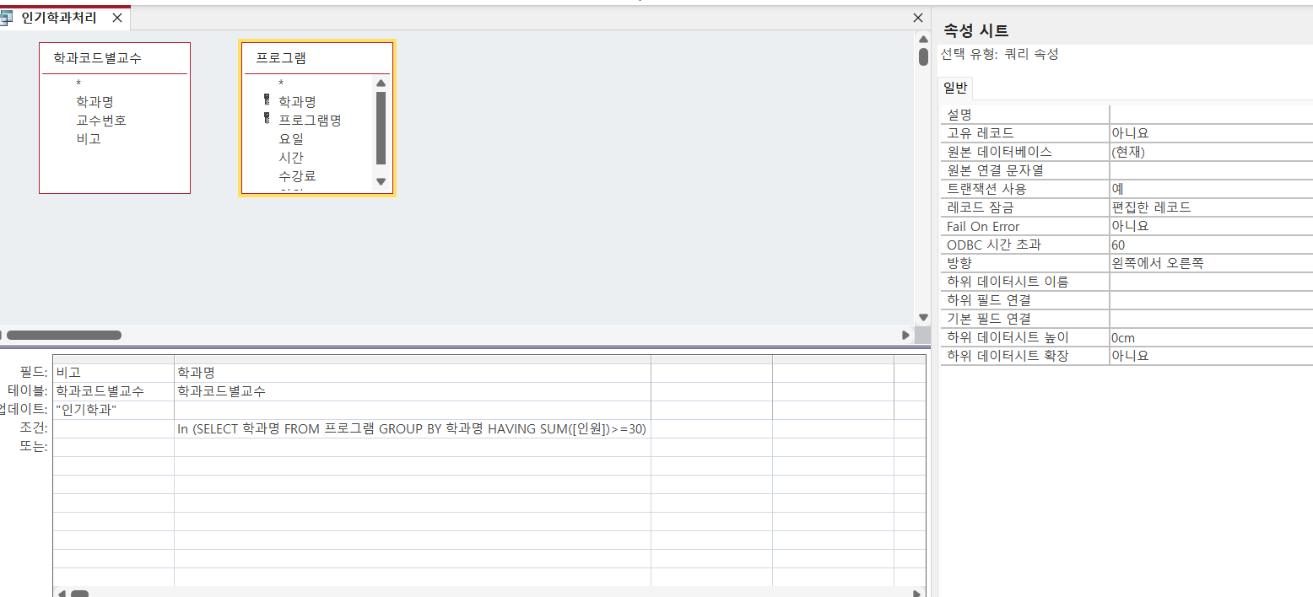This screenshot has width=1313, height=597.
Task: Click the 업데이트 cell with "인기학과"
Action: [113, 410]
